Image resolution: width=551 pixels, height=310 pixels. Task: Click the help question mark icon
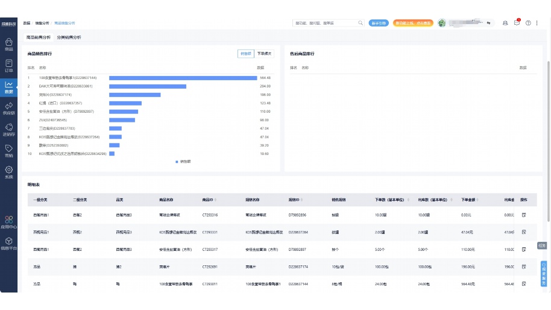pos(528,23)
